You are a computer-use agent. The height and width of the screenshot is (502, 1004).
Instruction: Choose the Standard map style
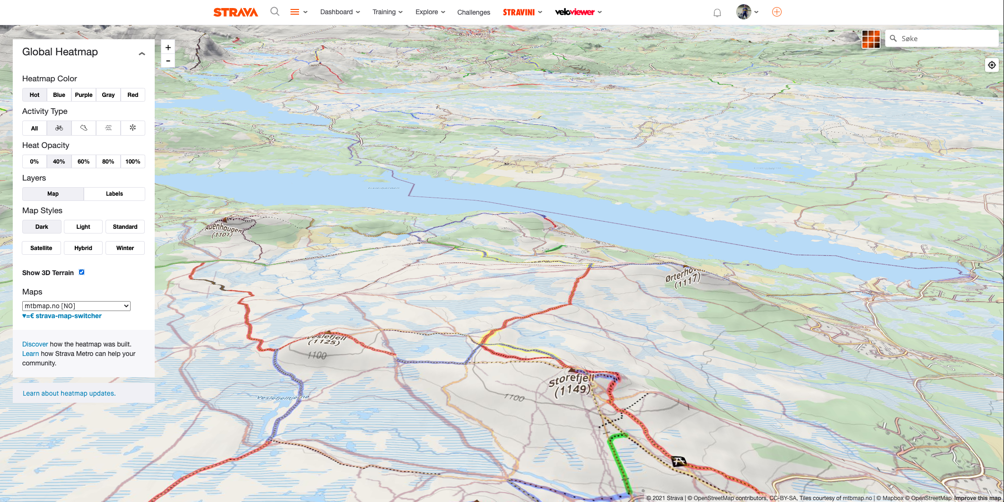tap(125, 227)
